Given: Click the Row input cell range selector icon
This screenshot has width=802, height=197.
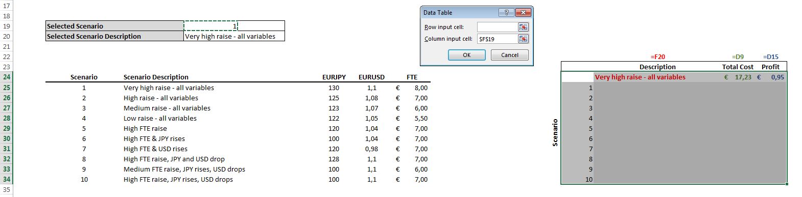Looking at the screenshot, I should (x=523, y=27).
